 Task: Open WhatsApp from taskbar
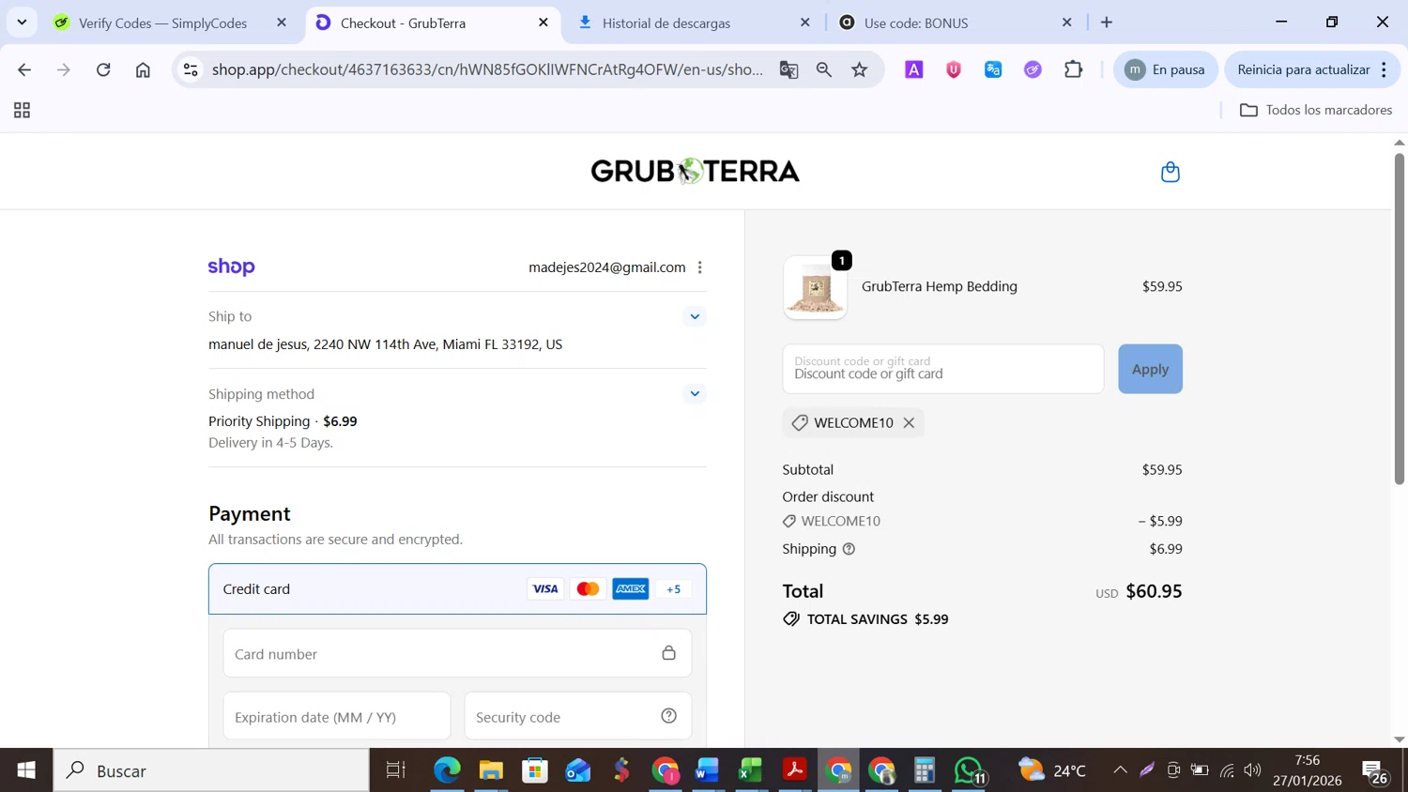(969, 770)
